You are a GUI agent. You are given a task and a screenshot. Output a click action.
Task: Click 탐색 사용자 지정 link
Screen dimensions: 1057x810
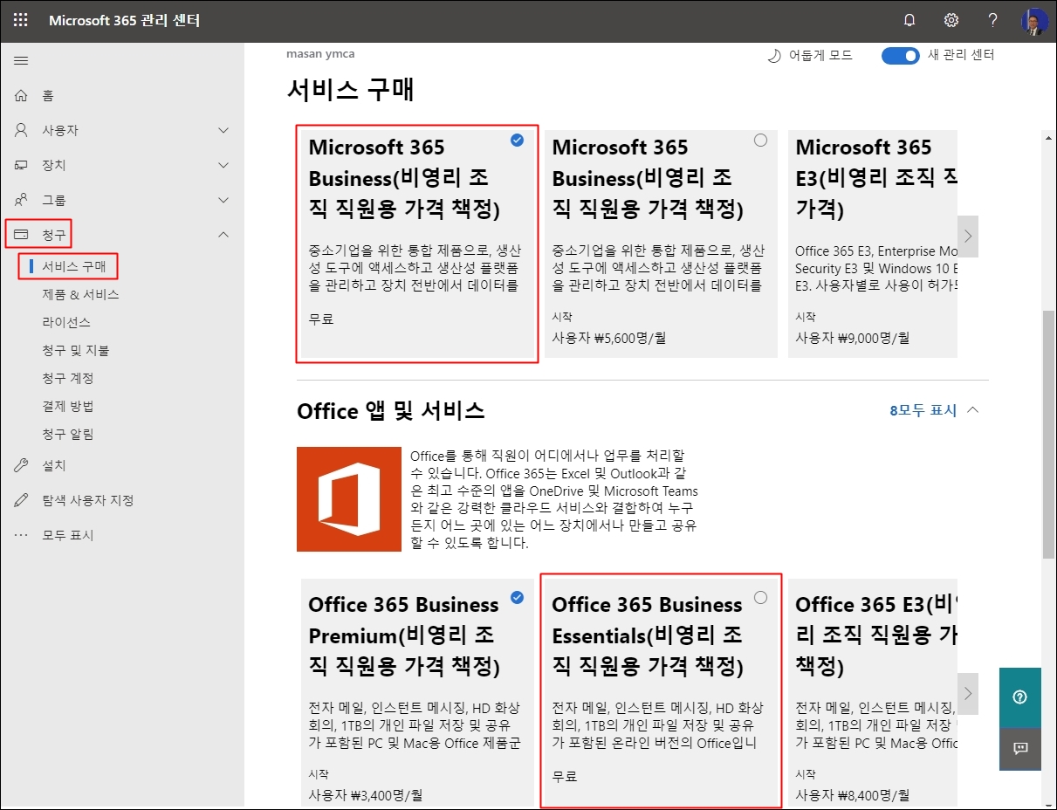tap(88, 500)
